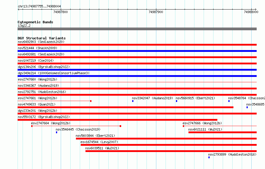Click ruler position 74987800
Viewport: 265px width, 169px height.
[x=60, y=12]
